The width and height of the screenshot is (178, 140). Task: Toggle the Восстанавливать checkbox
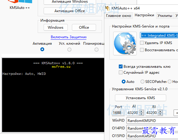[x=142, y=50]
